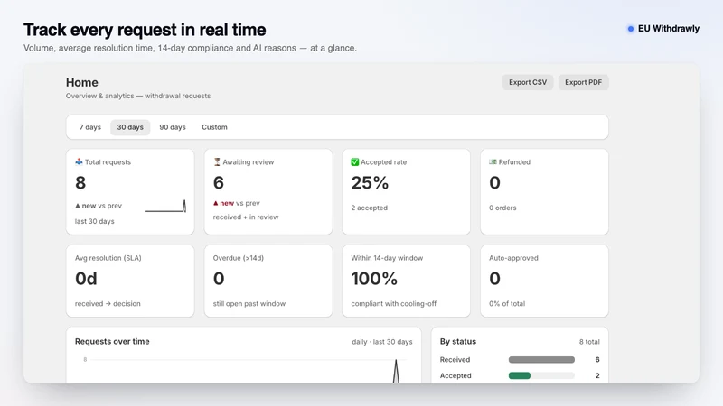Viewport: 723px width, 406px height.
Task: Click the 'received → decision' caption
Action: tap(108, 304)
